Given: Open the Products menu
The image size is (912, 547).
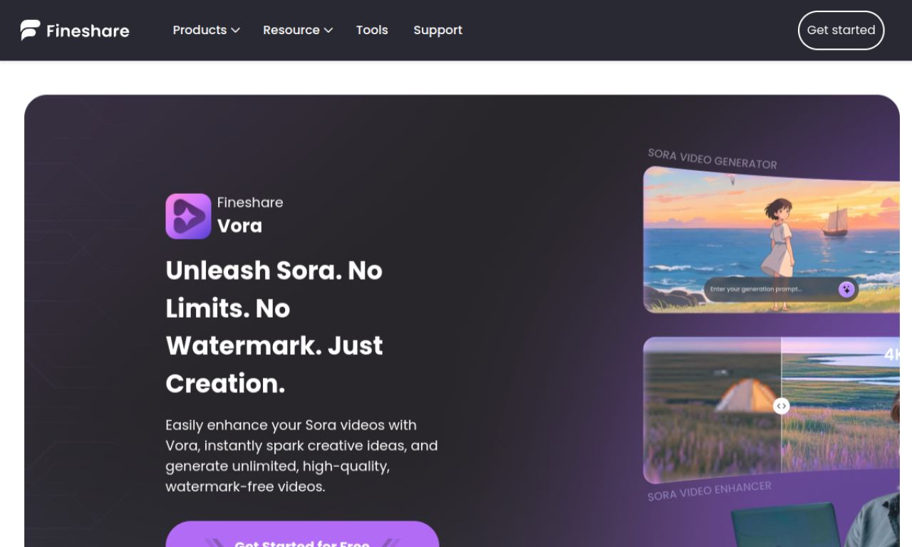Looking at the screenshot, I should [x=206, y=30].
